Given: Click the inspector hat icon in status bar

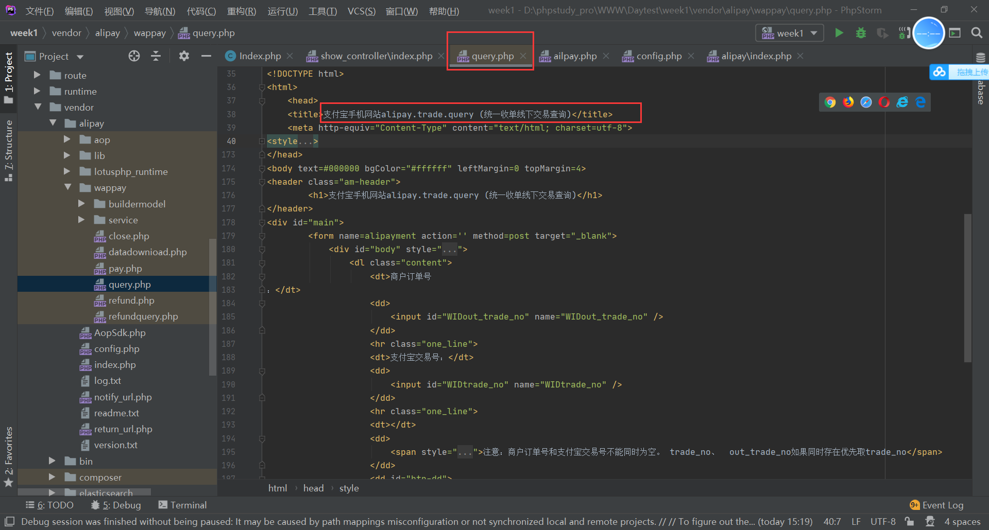Looking at the screenshot, I should [x=930, y=521].
